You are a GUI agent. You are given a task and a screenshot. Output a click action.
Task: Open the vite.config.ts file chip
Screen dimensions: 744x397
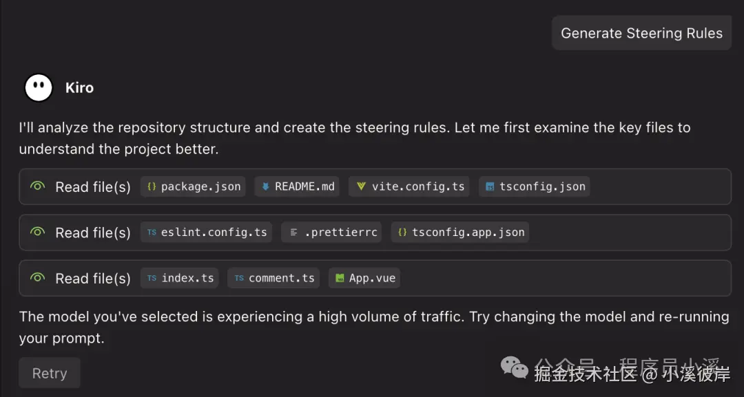pyautogui.click(x=410, y=186)
